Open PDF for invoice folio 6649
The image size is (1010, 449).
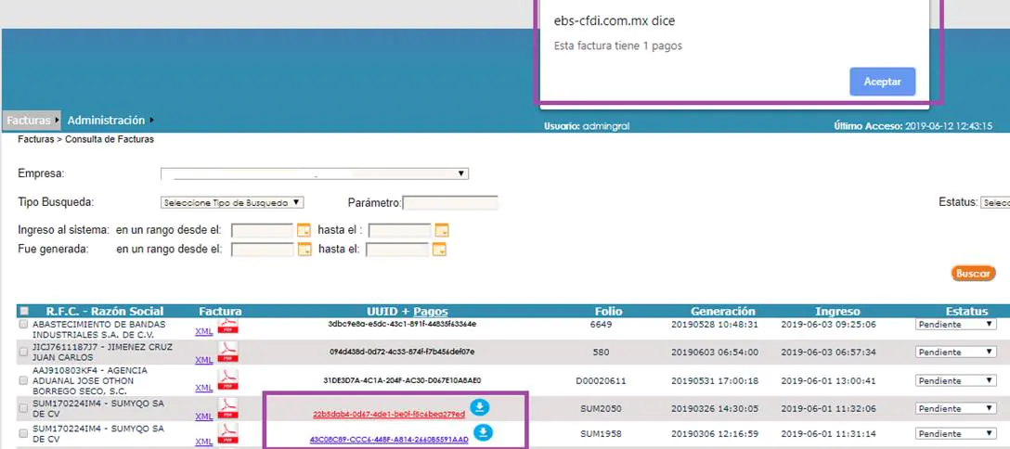pyautogui.click(x=228, y=326)
